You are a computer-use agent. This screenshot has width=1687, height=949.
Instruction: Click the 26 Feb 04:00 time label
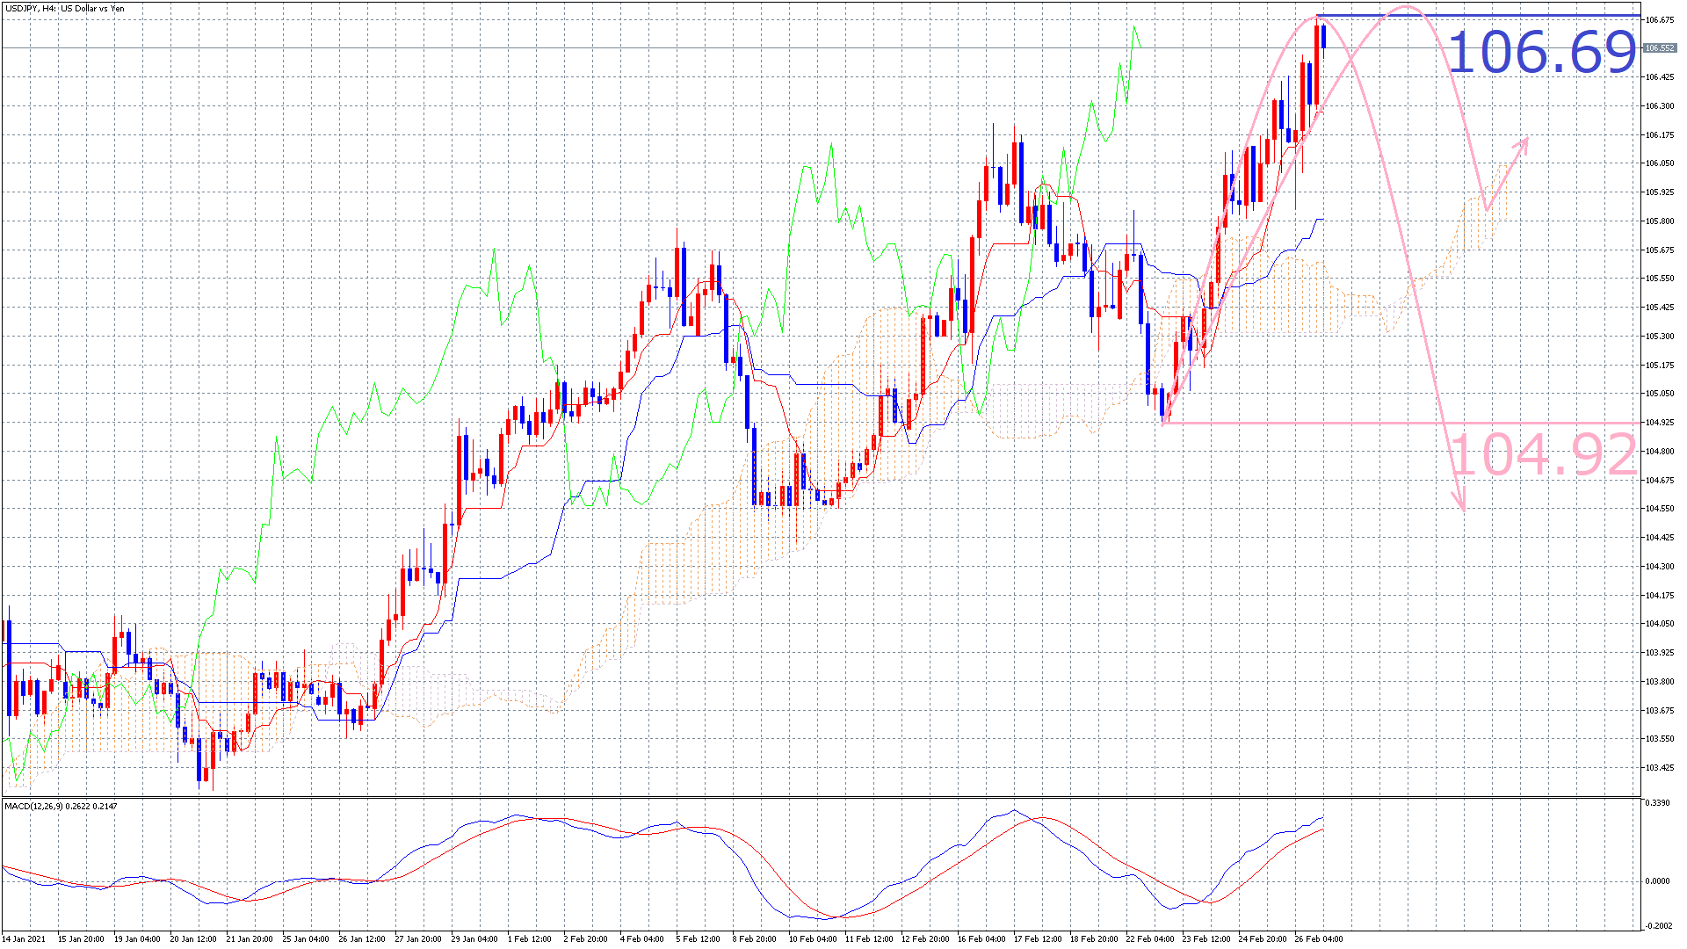coord(1318,938)
